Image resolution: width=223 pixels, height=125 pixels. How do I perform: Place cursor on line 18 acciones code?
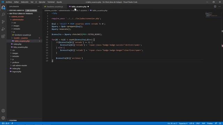click(69, 58)
